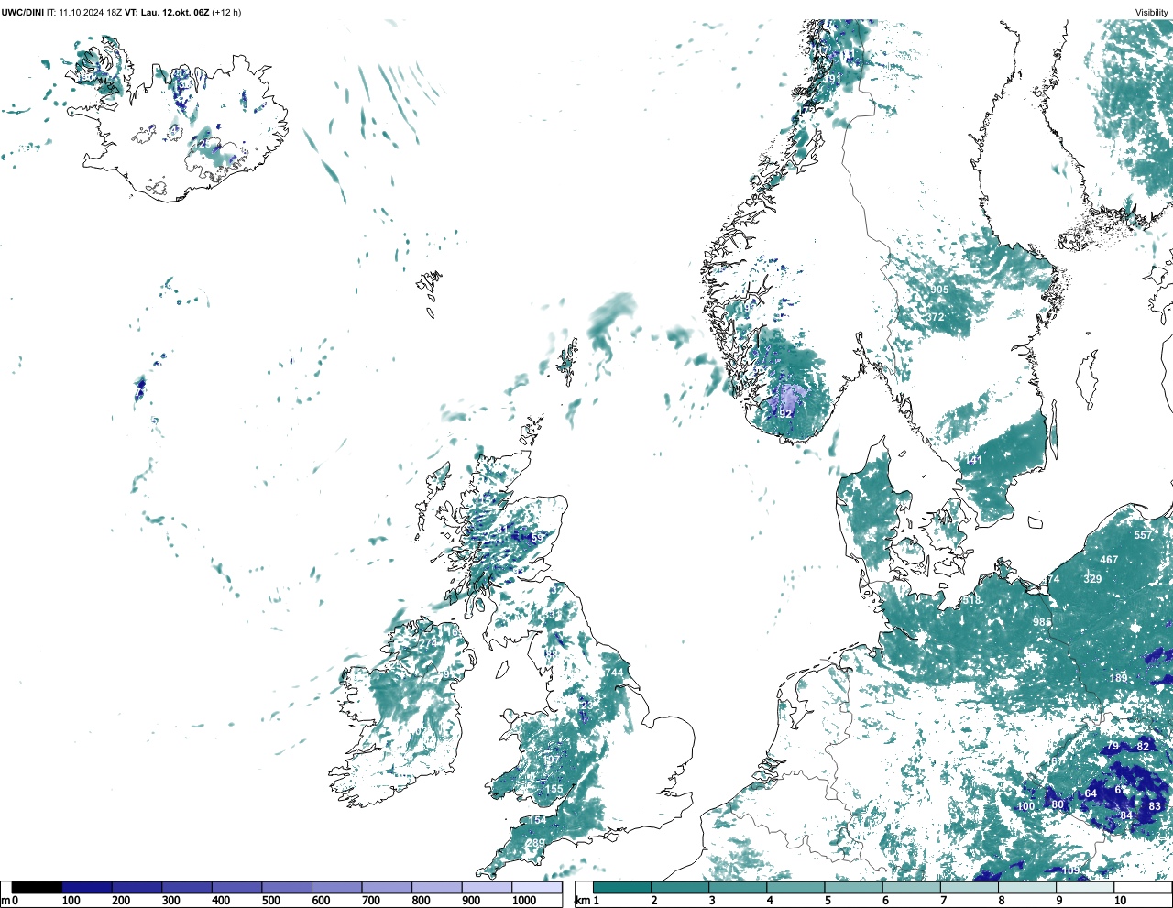
Task: Click the "467" visibility value
Action: [x=1109, y=560]
